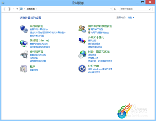
Task: Open the 查看方式 类别 dropdown
Action: (x=131, y=17)
